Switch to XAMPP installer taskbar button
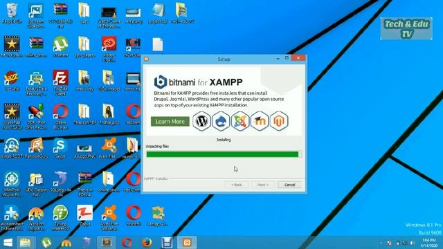Viewport: 443px width, 249px height. click(187, 243)
